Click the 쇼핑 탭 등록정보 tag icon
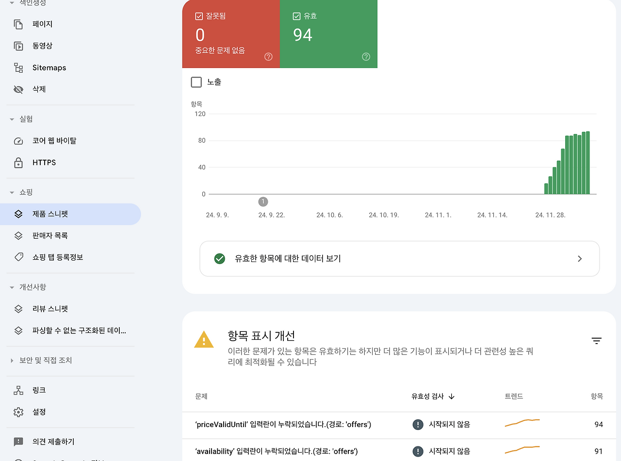 (x=18, y=257)
